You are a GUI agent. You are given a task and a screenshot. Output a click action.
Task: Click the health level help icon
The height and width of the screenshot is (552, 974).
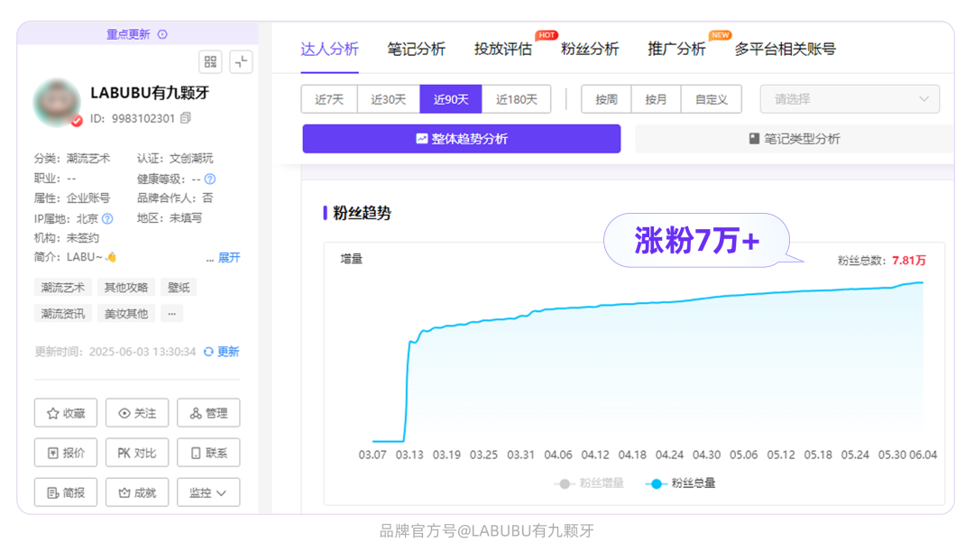(x=210, y=179)
